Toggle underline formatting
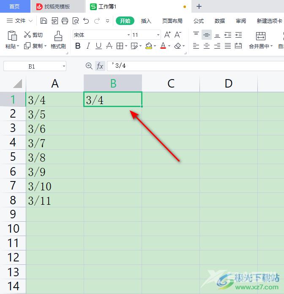The image size is (284, 294). coord(98,46)
